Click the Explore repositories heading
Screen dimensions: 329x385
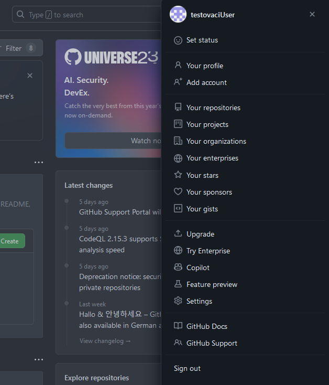(96, 378)
